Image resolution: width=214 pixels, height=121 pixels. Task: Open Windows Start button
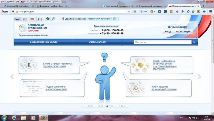[4, 118]
